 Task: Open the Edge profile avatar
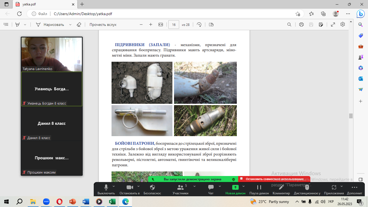tap(336, 14)
